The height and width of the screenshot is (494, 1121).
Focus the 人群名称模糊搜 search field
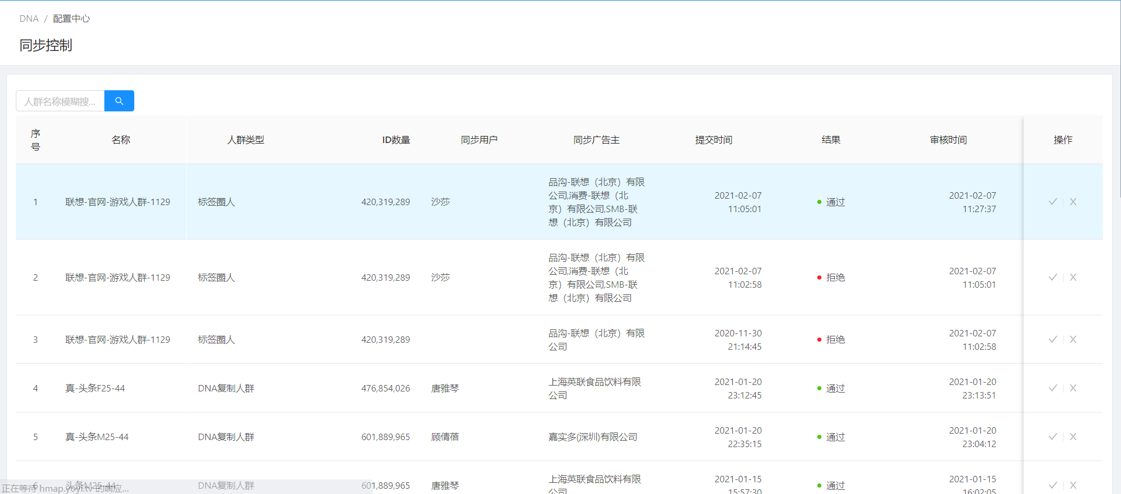tap(60, 101)
